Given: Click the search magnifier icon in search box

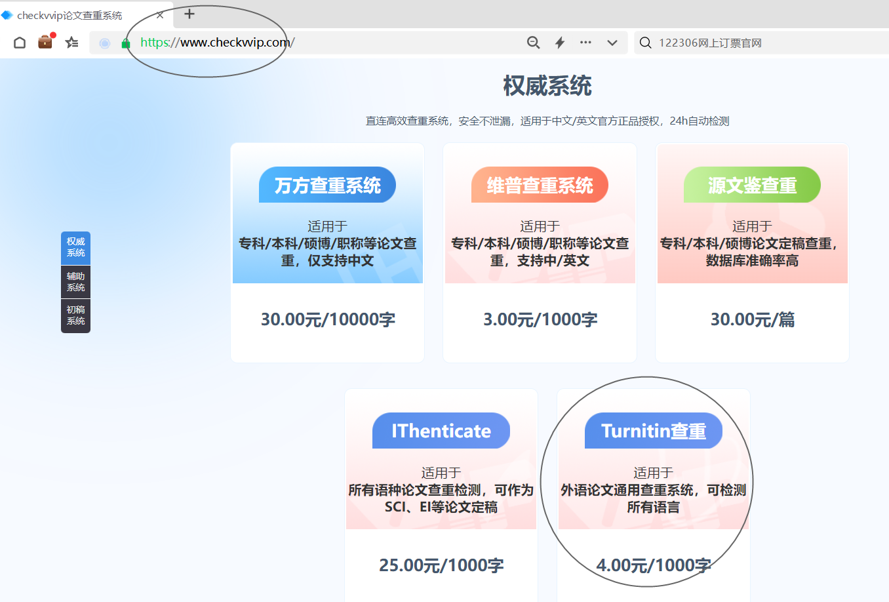Looking at the screenshot, I should pos(646,43).
